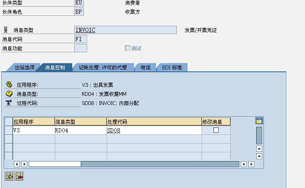Click the FI message code field
305x188 pixels.
(81, 39)
